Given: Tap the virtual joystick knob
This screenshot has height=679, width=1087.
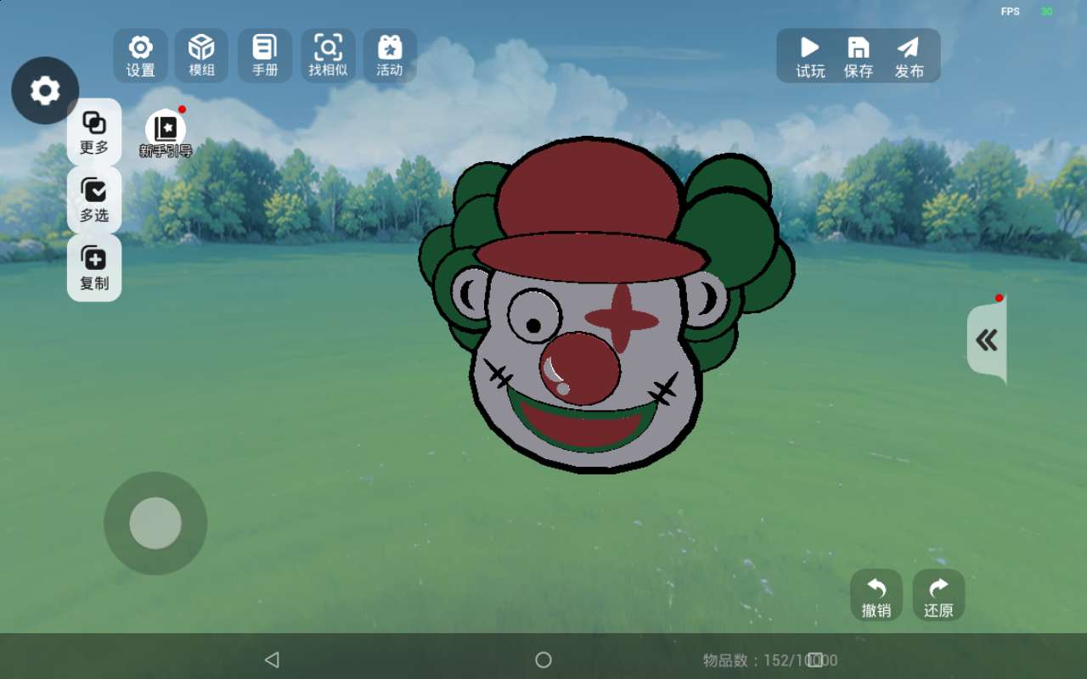Looking at the screenshot, I should tap(155, 523).
